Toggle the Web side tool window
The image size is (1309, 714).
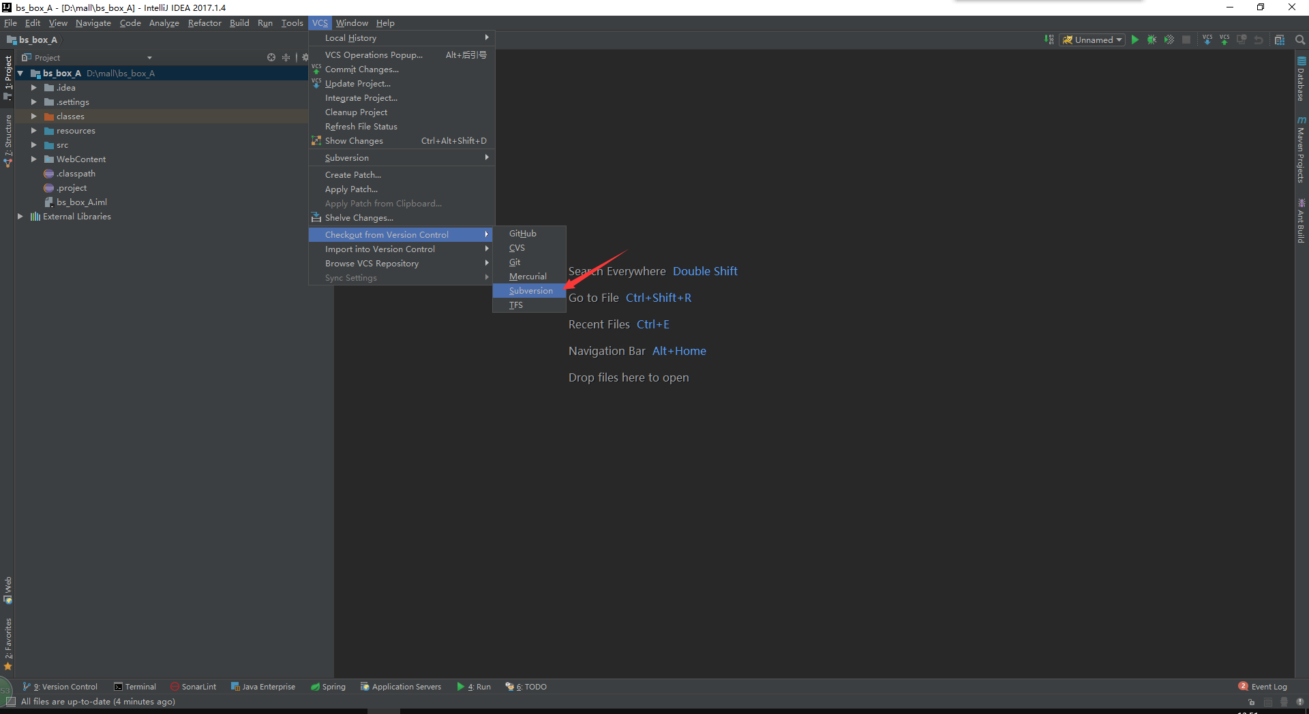7,590
